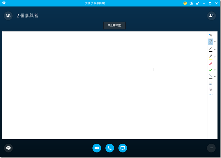Screen dimensions: 221x158
Task: Select the yellow highlighter tool
Action: pos(210,56)
